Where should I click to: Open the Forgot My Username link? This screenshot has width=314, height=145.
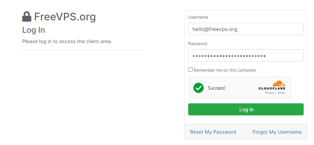[277, 132]
